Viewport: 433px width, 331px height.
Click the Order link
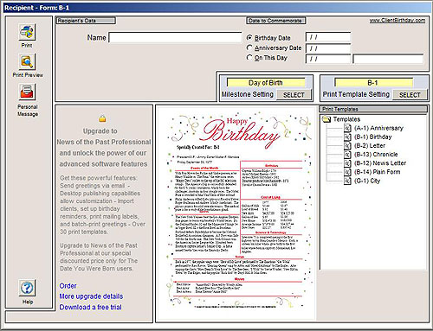pos(68,286)
